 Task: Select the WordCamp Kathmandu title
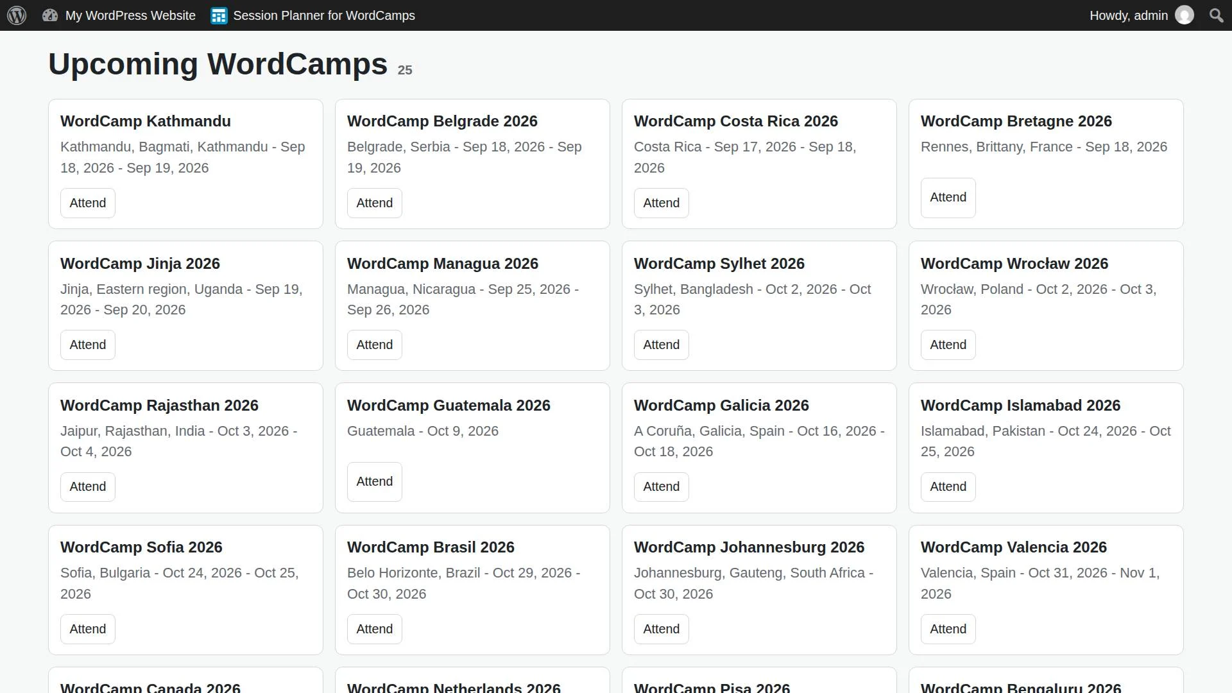pos(146,121)
